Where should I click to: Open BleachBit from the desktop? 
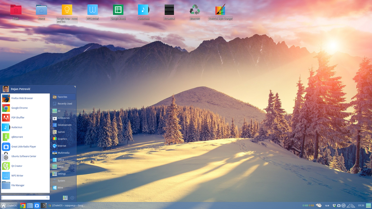pos(195,10)
